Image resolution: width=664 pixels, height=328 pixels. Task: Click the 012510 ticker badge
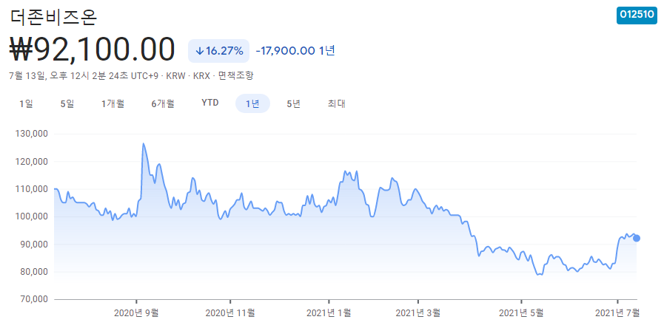point(637,16)
